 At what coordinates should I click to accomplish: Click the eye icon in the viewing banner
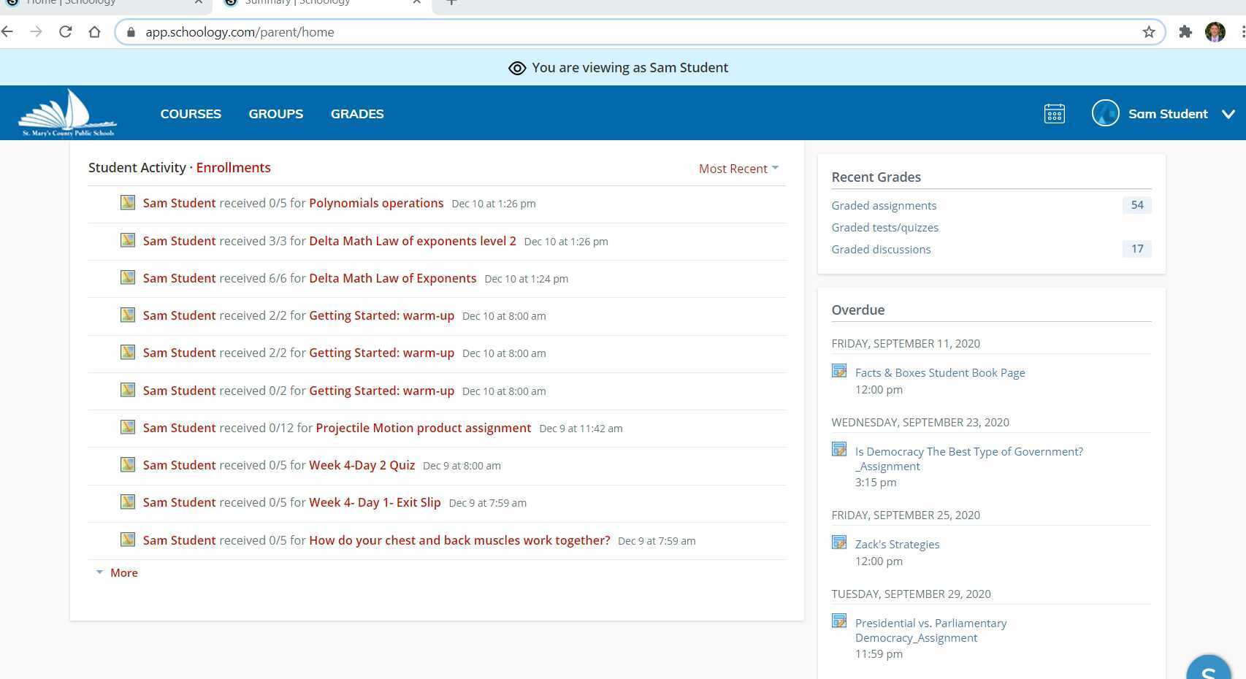tap(517, 67)
